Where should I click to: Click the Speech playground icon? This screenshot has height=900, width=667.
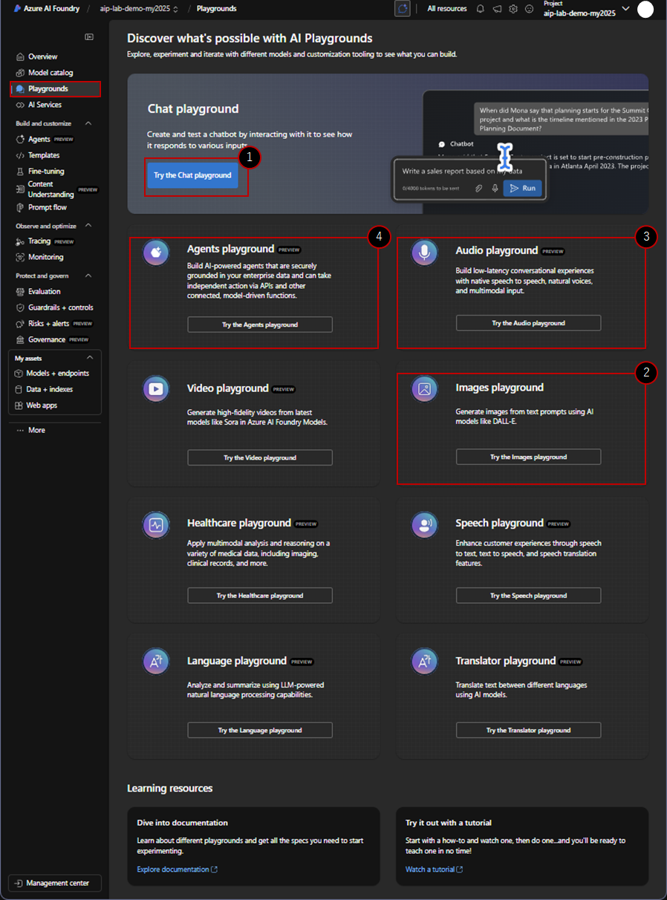pyautogui.click(x=425, y=525)
